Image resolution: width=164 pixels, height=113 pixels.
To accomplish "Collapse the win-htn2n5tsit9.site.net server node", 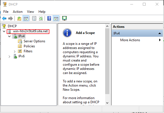I will pos(4,31).
